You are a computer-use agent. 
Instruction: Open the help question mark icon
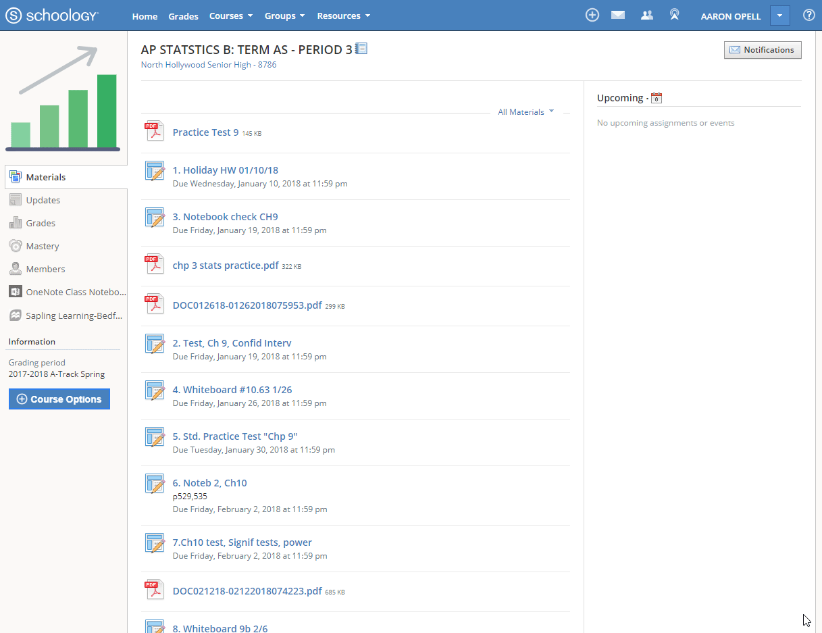pos(808,15)
